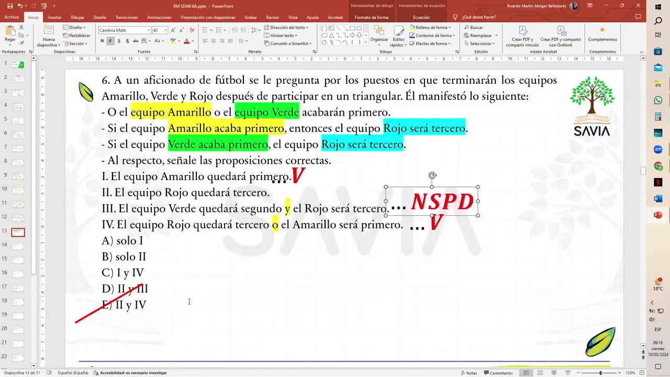Click the Normal view icon in status bar
The height and width of the screenshot is (377, 670).
(x=526, y=373)
